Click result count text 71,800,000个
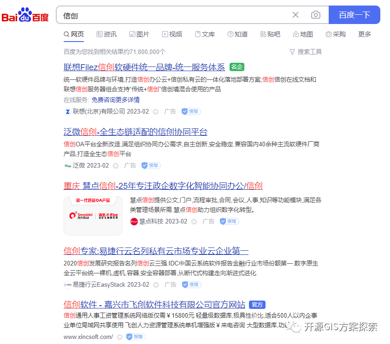The height and width of the screenshot is (344, 390). (148, 52)
